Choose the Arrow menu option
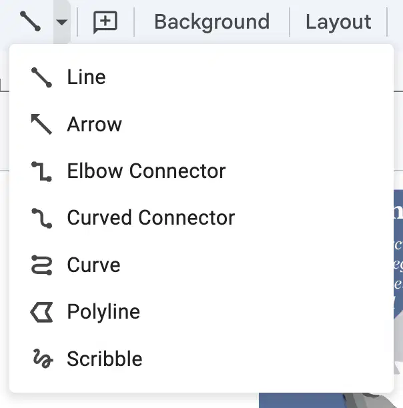 click(x=94, y=125)
